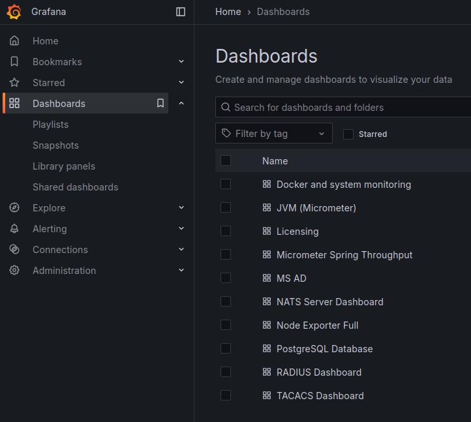Enable the Starred filter checkbox
471x422 pixels.
coord(348,134)
